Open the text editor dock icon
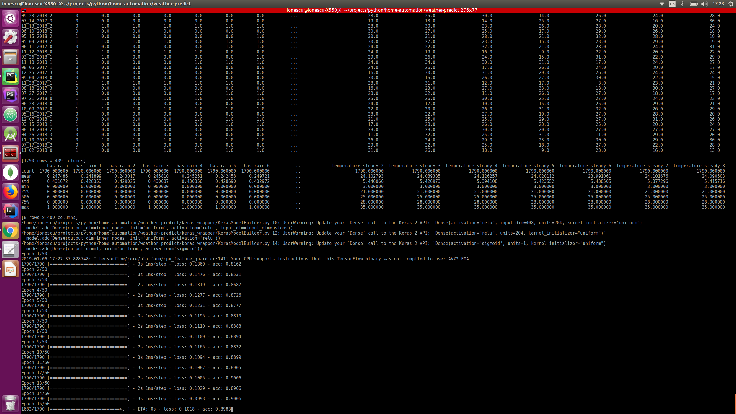 10,250
